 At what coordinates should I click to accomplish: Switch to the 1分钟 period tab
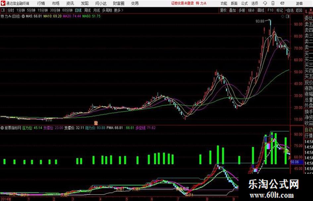pyautogui.click(x=21, y=10)
